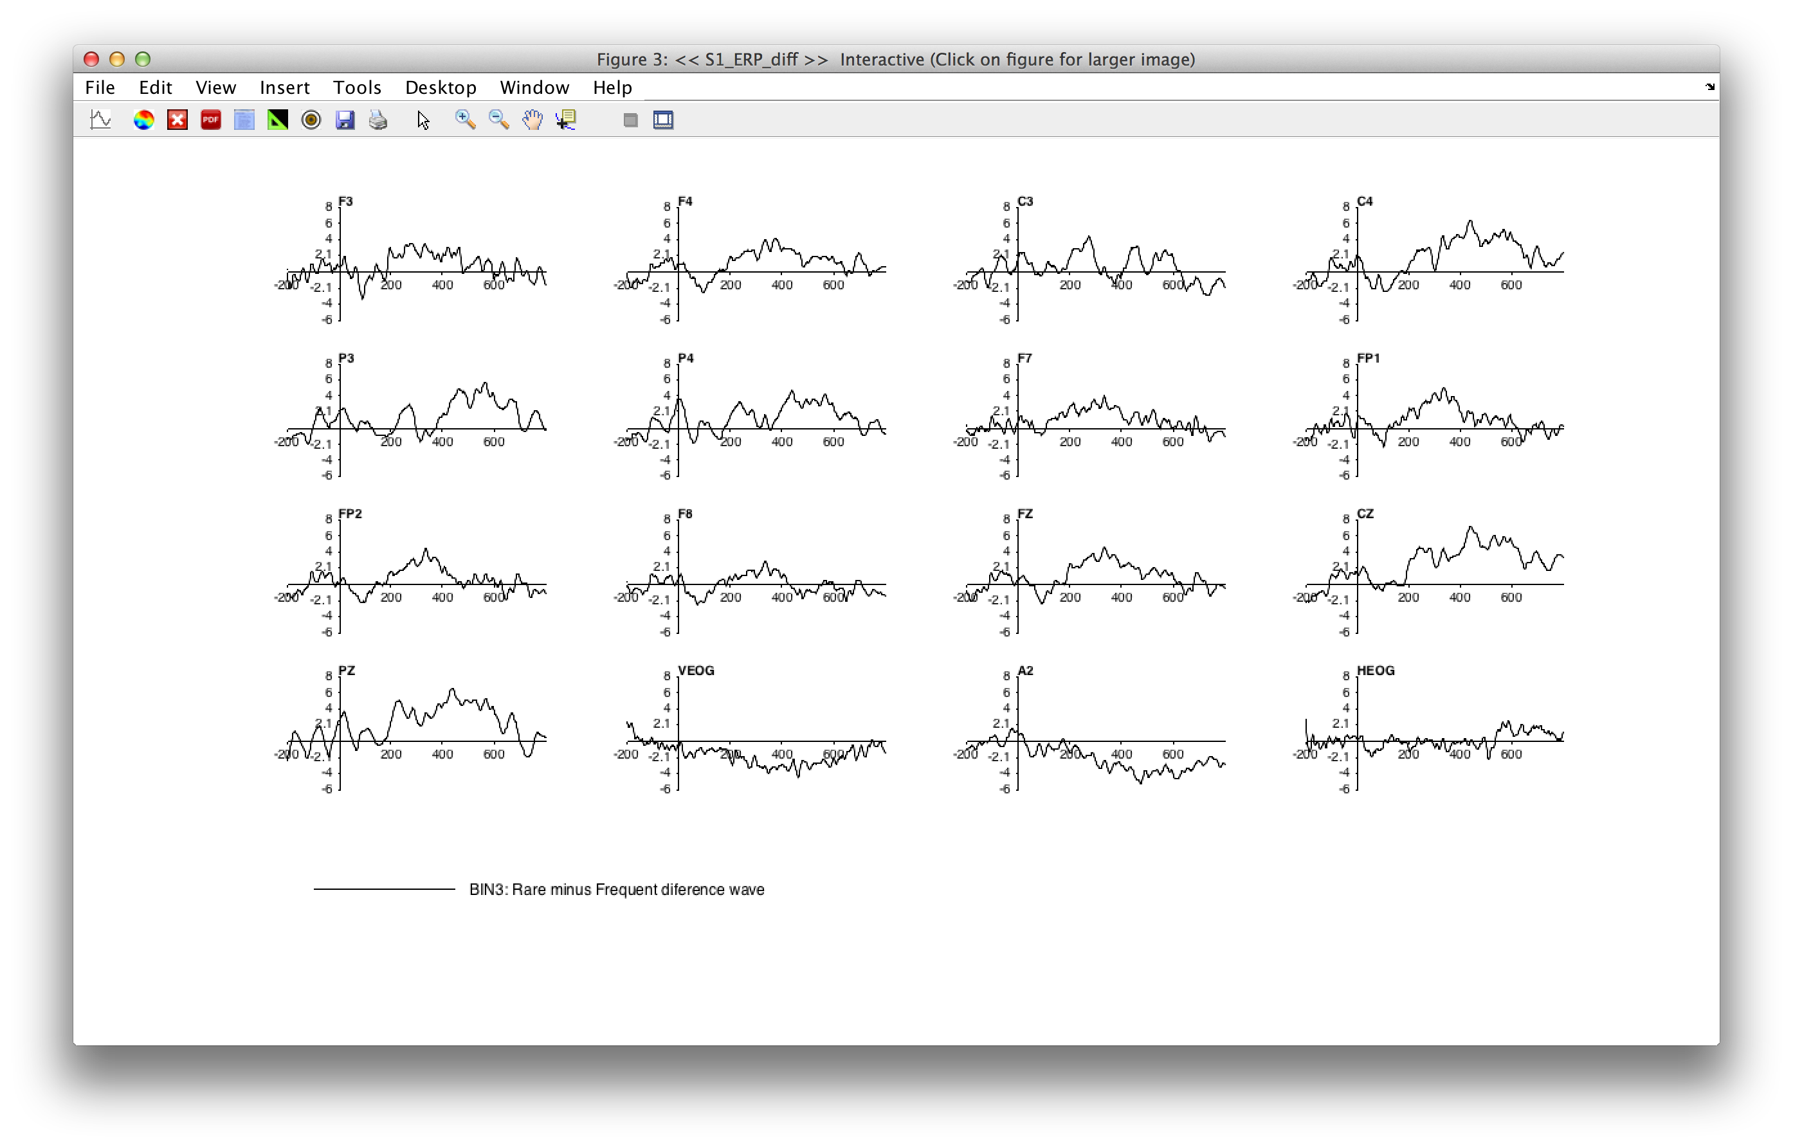The image size is (1793, 1147).
Task: Print the figure using the printer icon
Action: coord(378,120)
